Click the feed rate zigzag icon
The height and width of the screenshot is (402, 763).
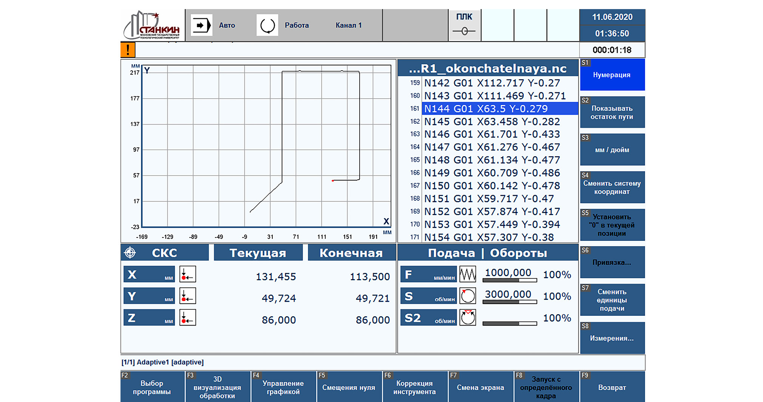pyautogui.click(x=468, y=274)
